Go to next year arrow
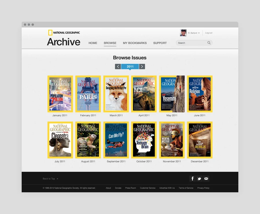 tap(142, 67)
